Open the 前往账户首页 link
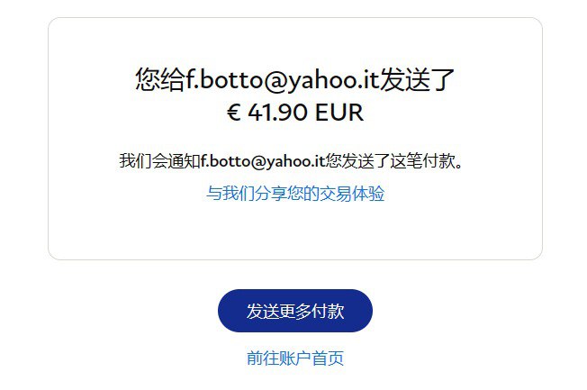The width and height of the screenshot is (587, 390). click(x=295, y=358)
